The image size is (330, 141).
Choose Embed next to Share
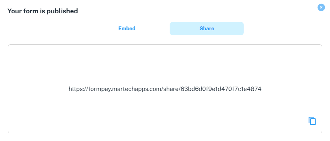(x=127, y=29)
